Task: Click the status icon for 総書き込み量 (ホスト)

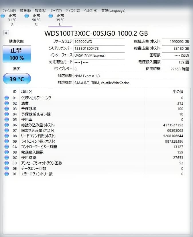Action: (7, 130)
